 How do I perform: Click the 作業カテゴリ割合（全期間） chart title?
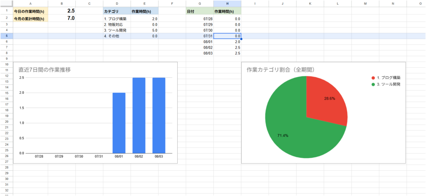281,70
